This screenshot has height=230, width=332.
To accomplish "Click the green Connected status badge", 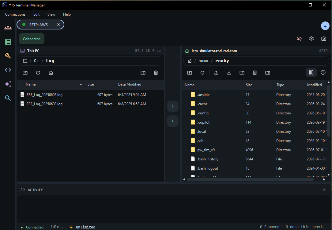I will 32,39.
